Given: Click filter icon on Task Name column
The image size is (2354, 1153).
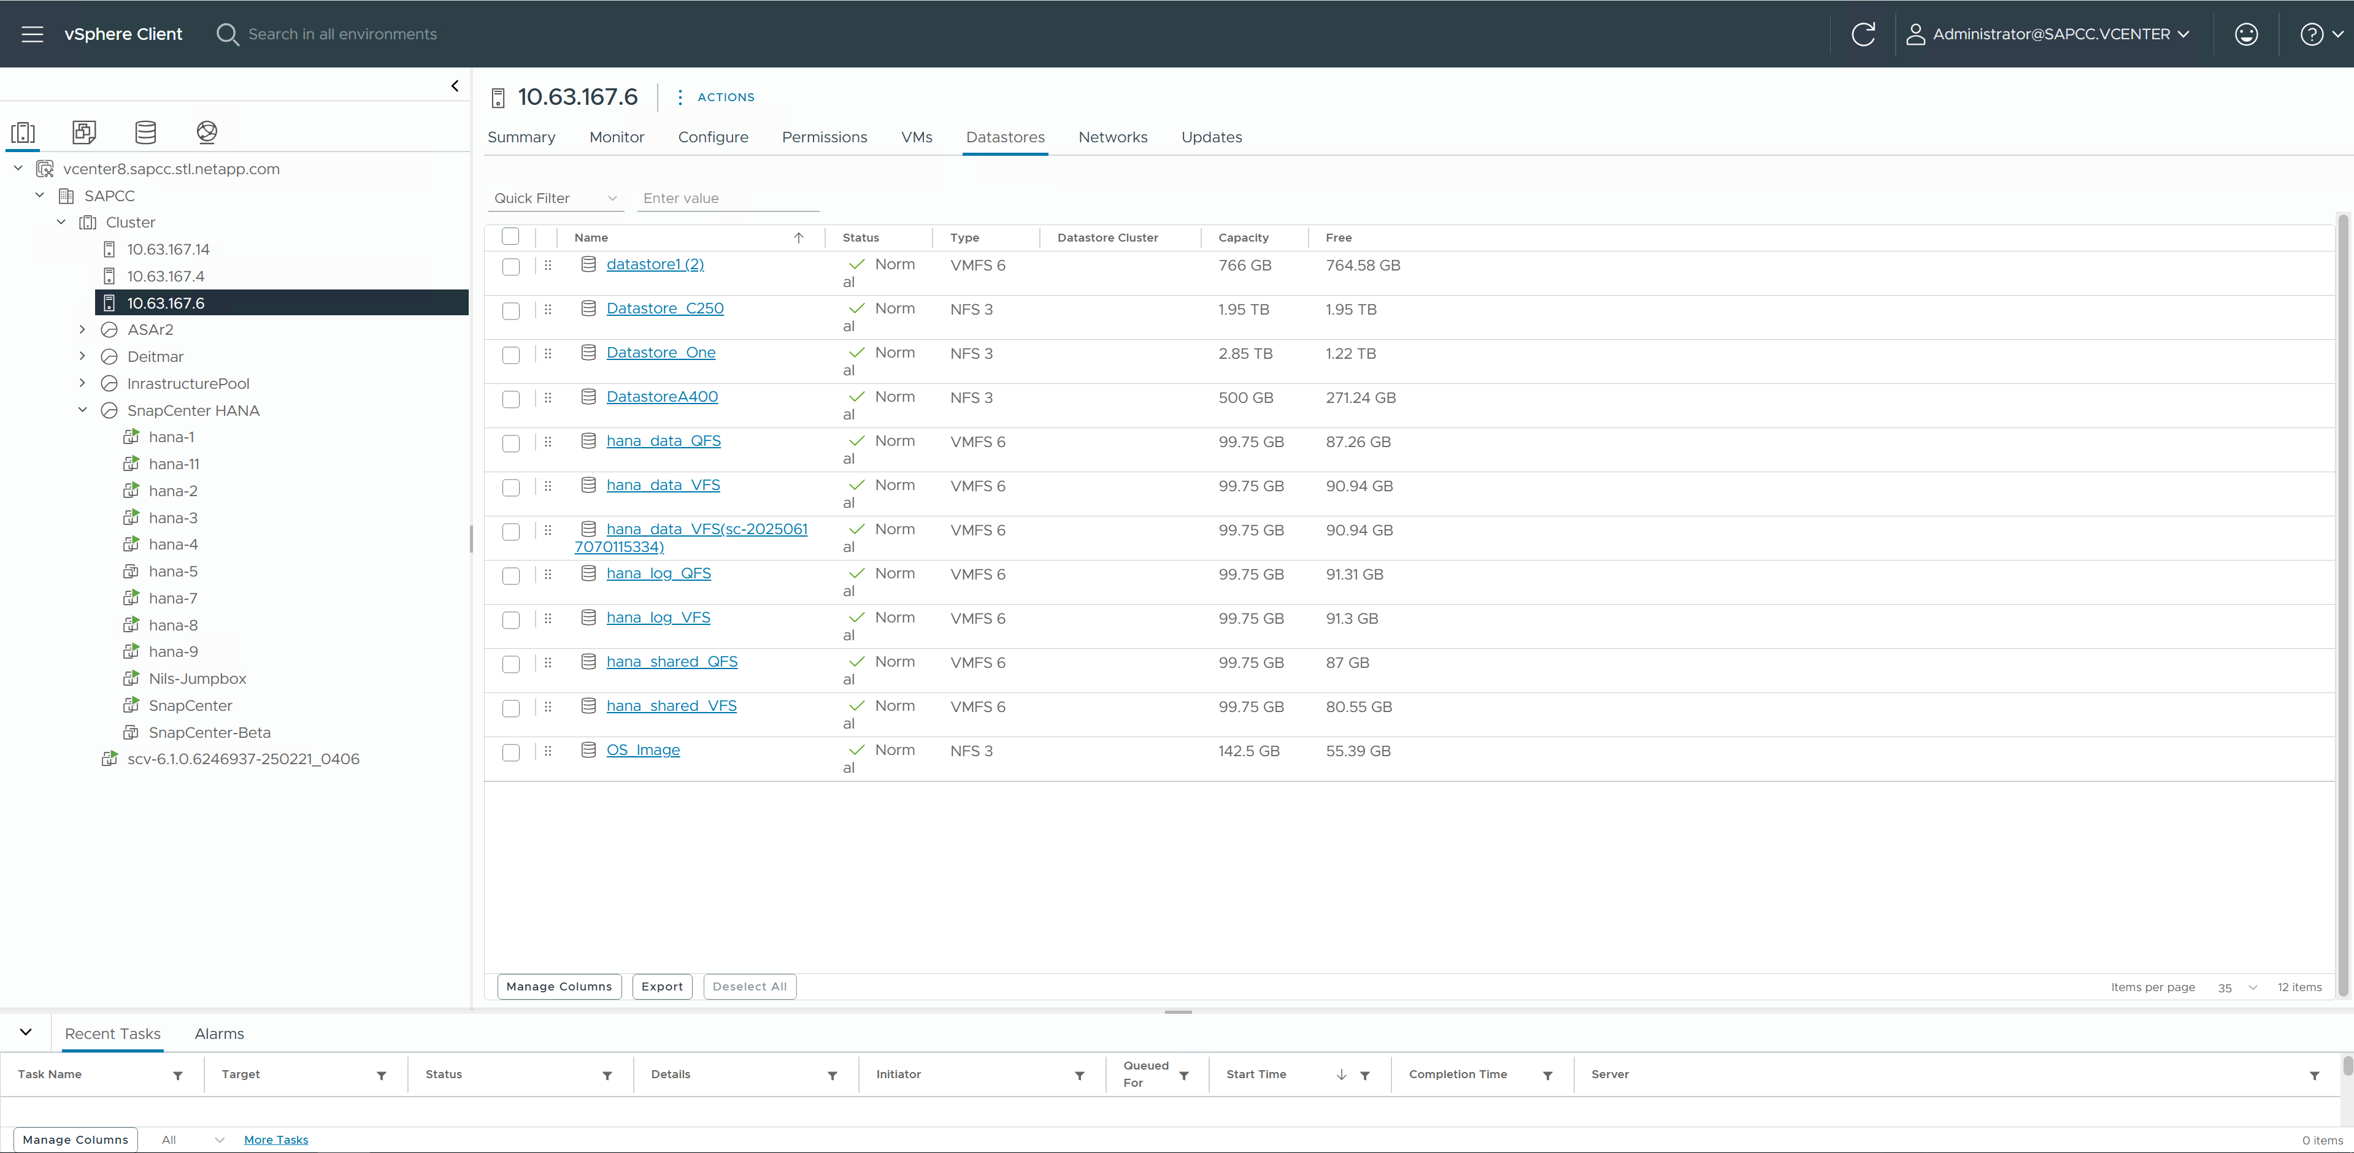Looking at the screenshot, I should point(177,1075).
